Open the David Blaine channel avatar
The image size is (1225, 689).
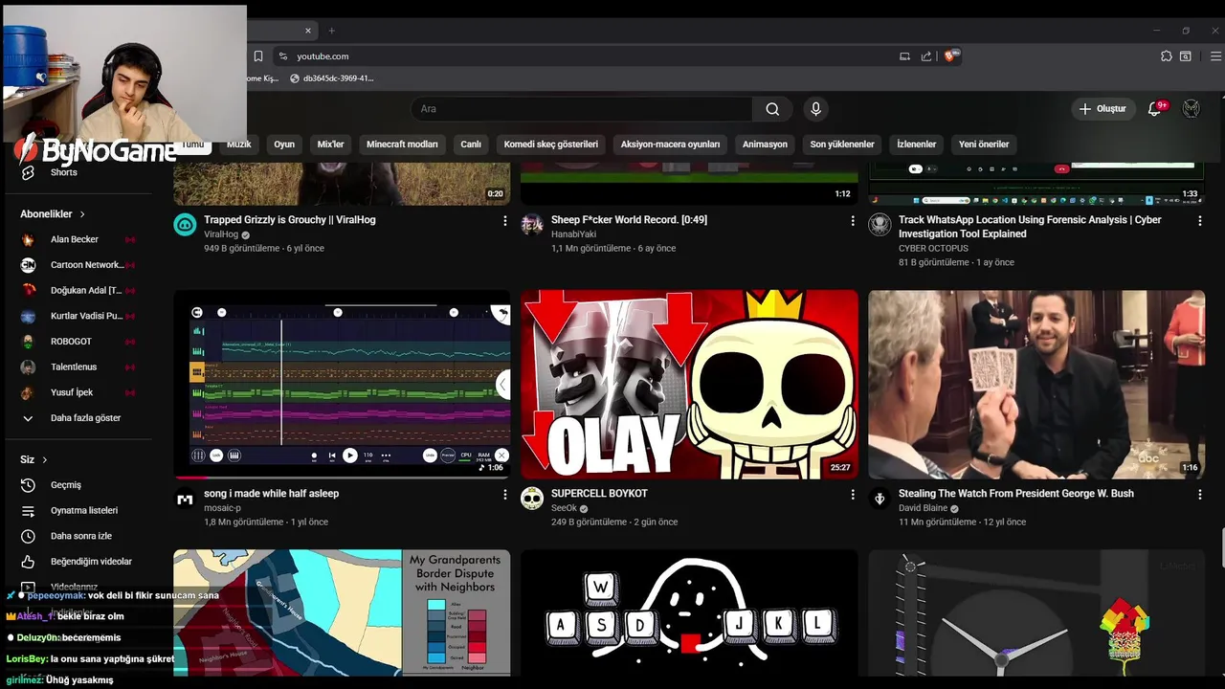[x=880, y=499]
